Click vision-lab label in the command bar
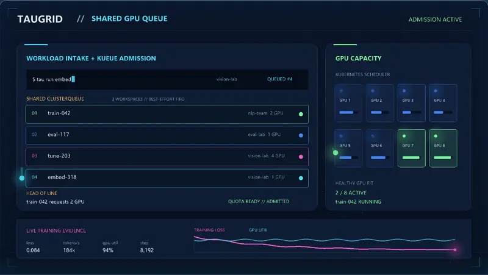The image size is (488, 275). (x=226, y=79)
